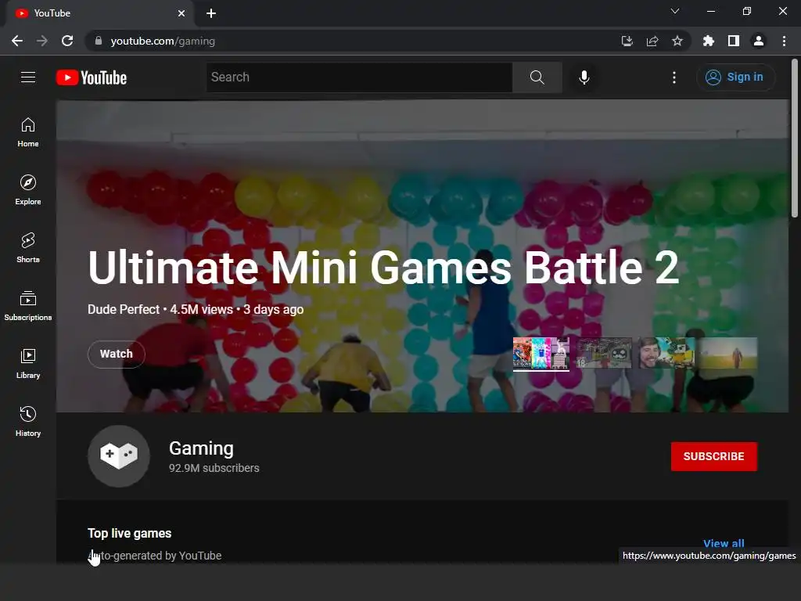Click the address bar URL
Viewport: 801px width, 601px height.
(163, 41)
